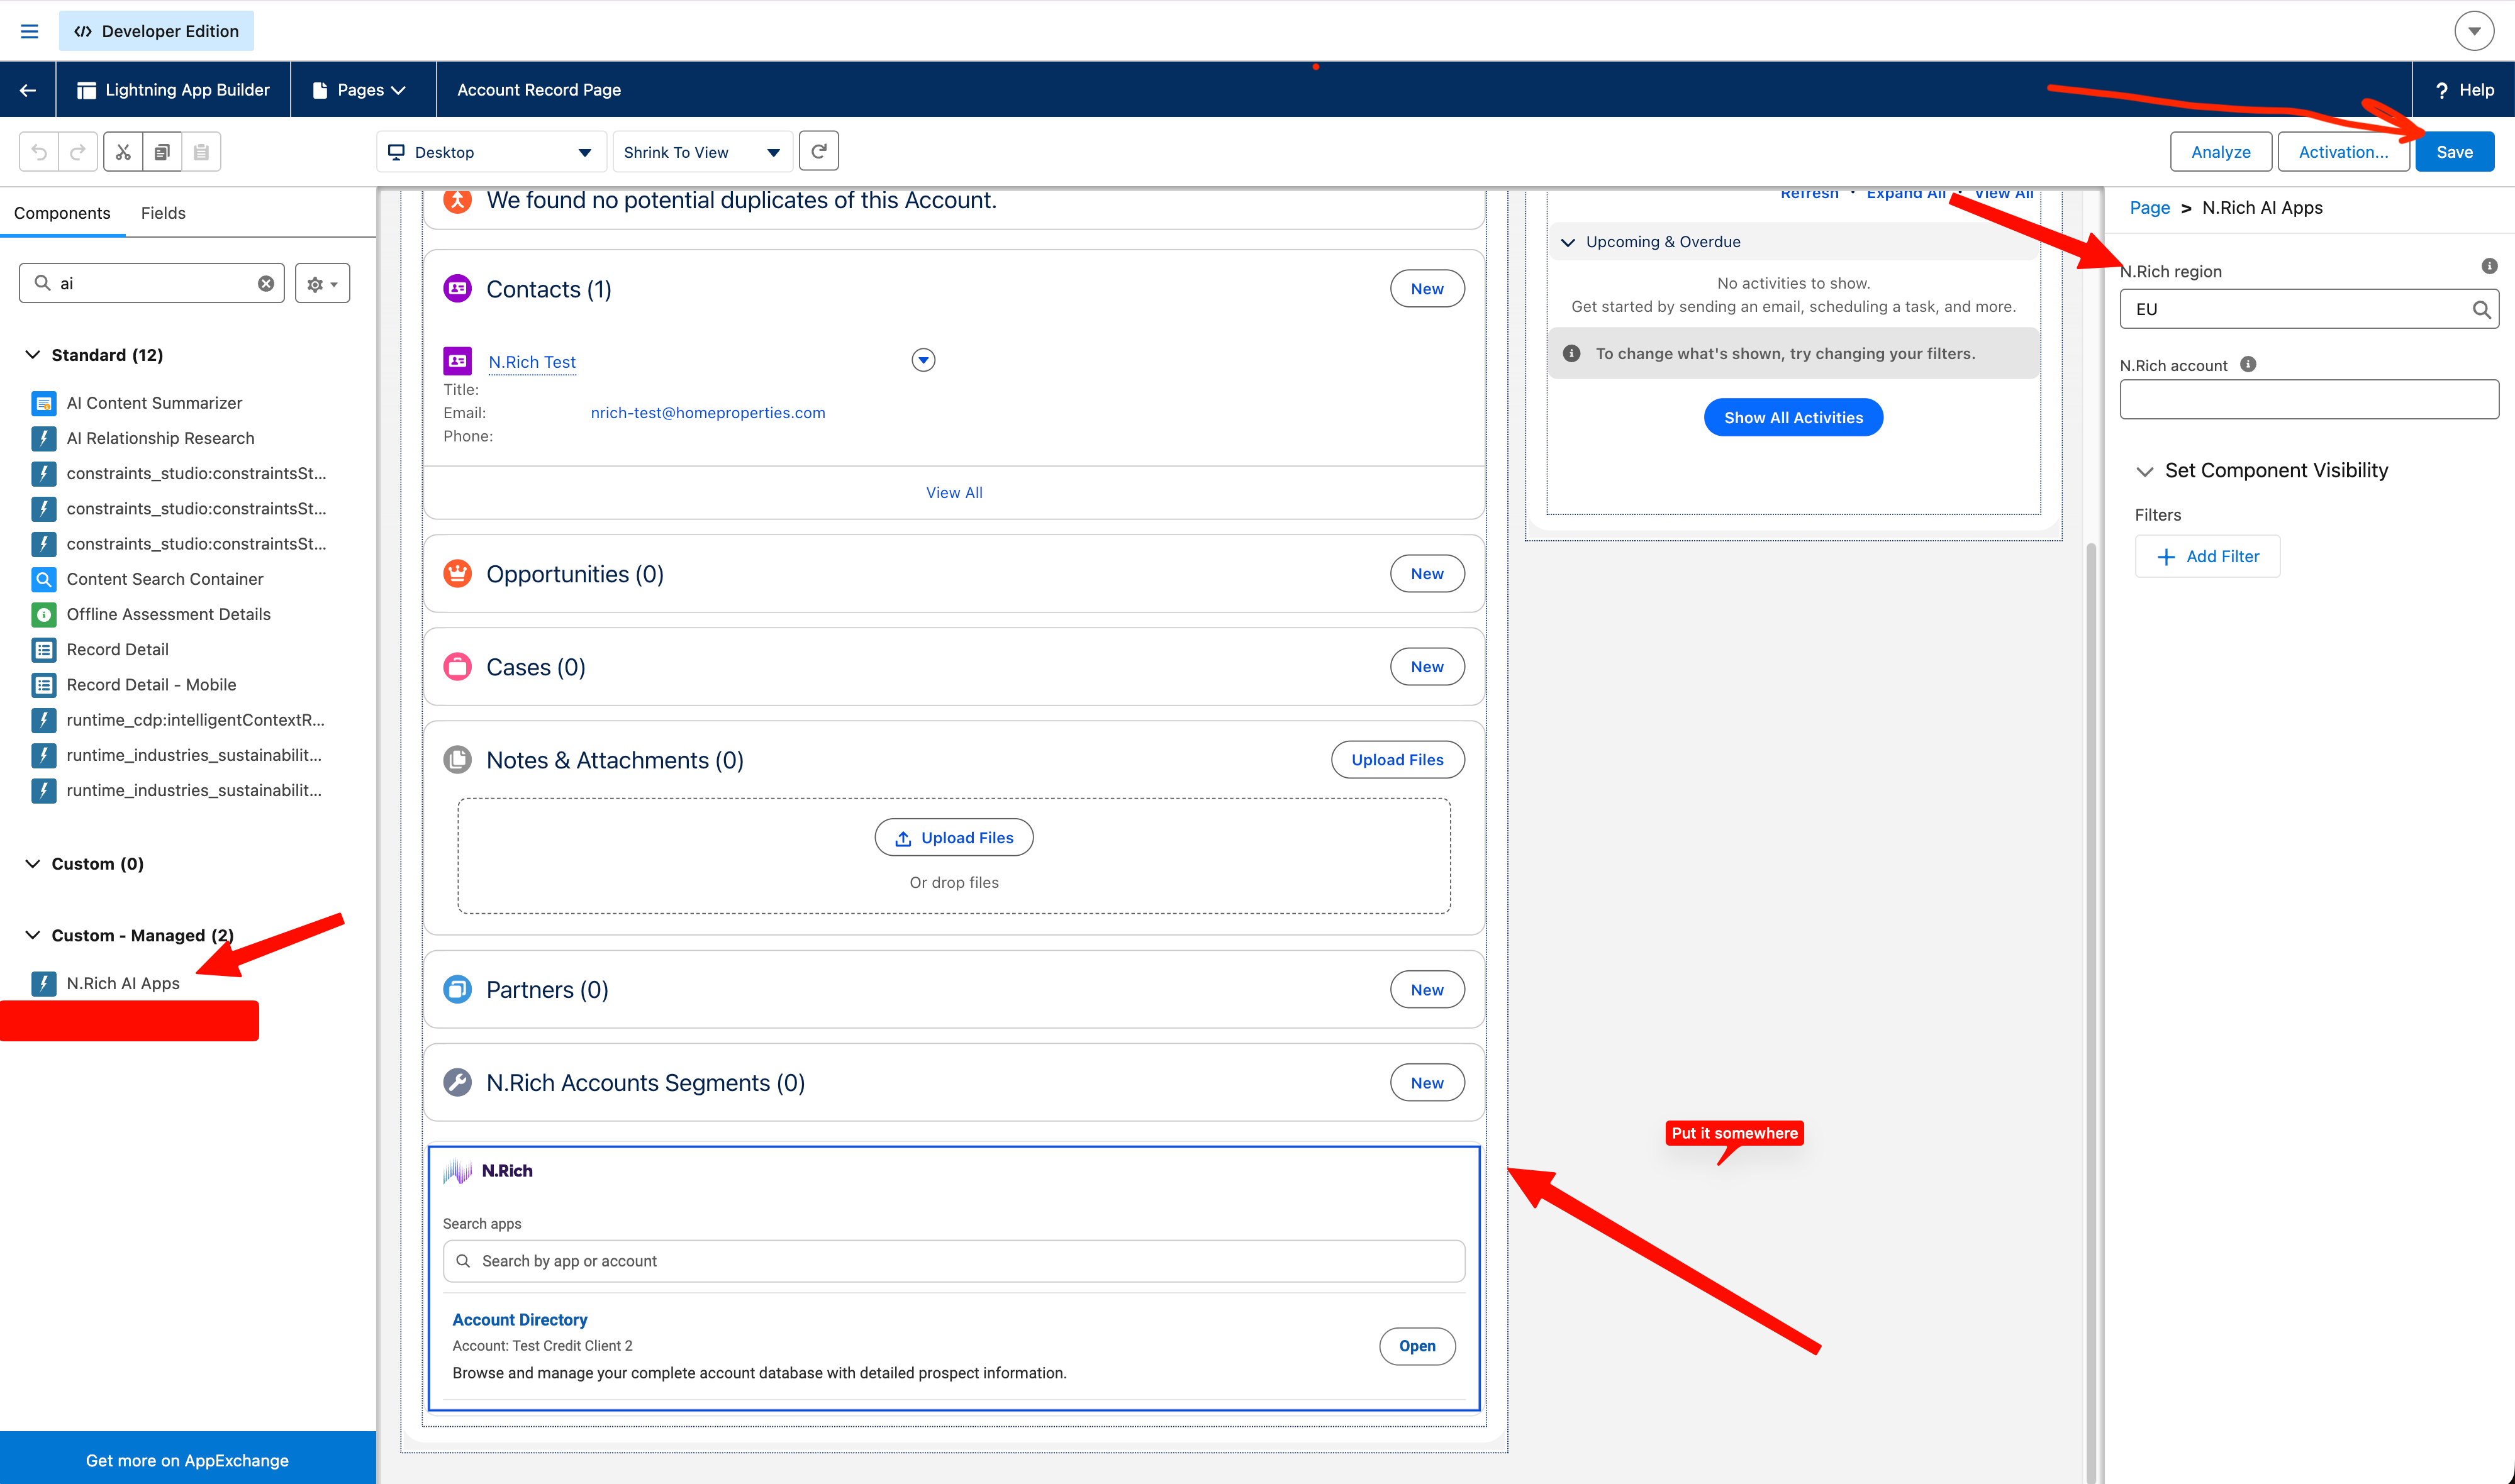
Task: Click the back arrow icon
Action: [x=28, y=90]
